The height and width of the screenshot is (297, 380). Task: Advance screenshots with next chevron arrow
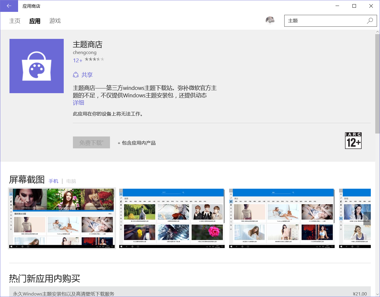[x=367, y=219]
